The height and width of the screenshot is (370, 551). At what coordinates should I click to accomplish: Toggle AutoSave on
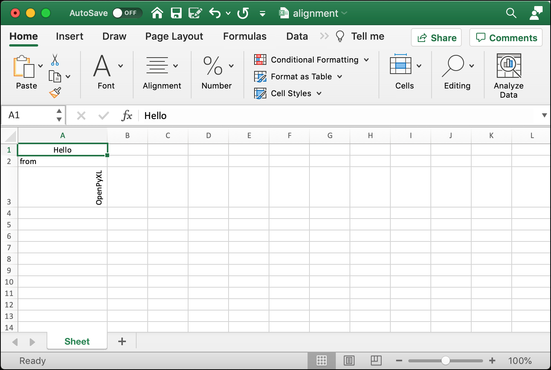[x=127, y=13]
